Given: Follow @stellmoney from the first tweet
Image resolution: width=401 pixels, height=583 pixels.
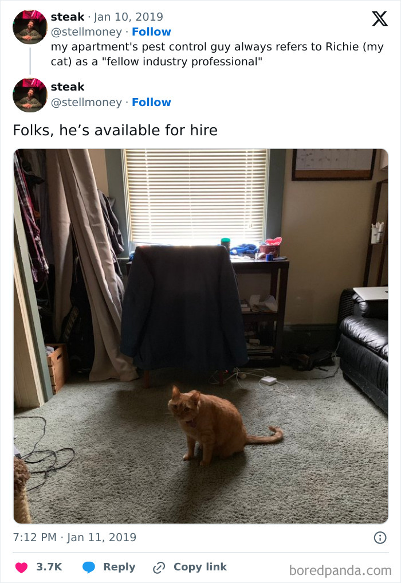Looking at the screenshot, I should (x=151, y=32).
